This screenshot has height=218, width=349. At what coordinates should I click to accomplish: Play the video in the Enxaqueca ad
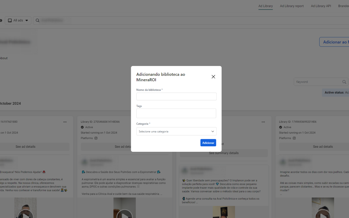click(x=25, y=215)
